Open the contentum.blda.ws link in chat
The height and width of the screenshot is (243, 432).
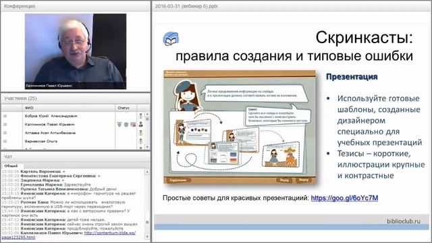(69, 235)
